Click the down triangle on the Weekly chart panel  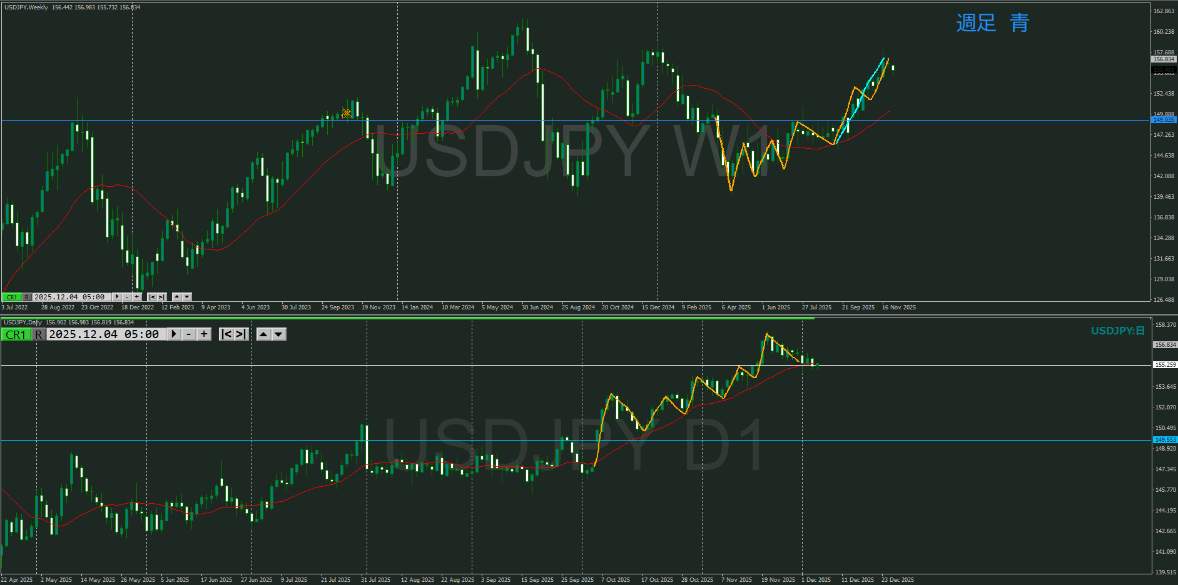187,297
